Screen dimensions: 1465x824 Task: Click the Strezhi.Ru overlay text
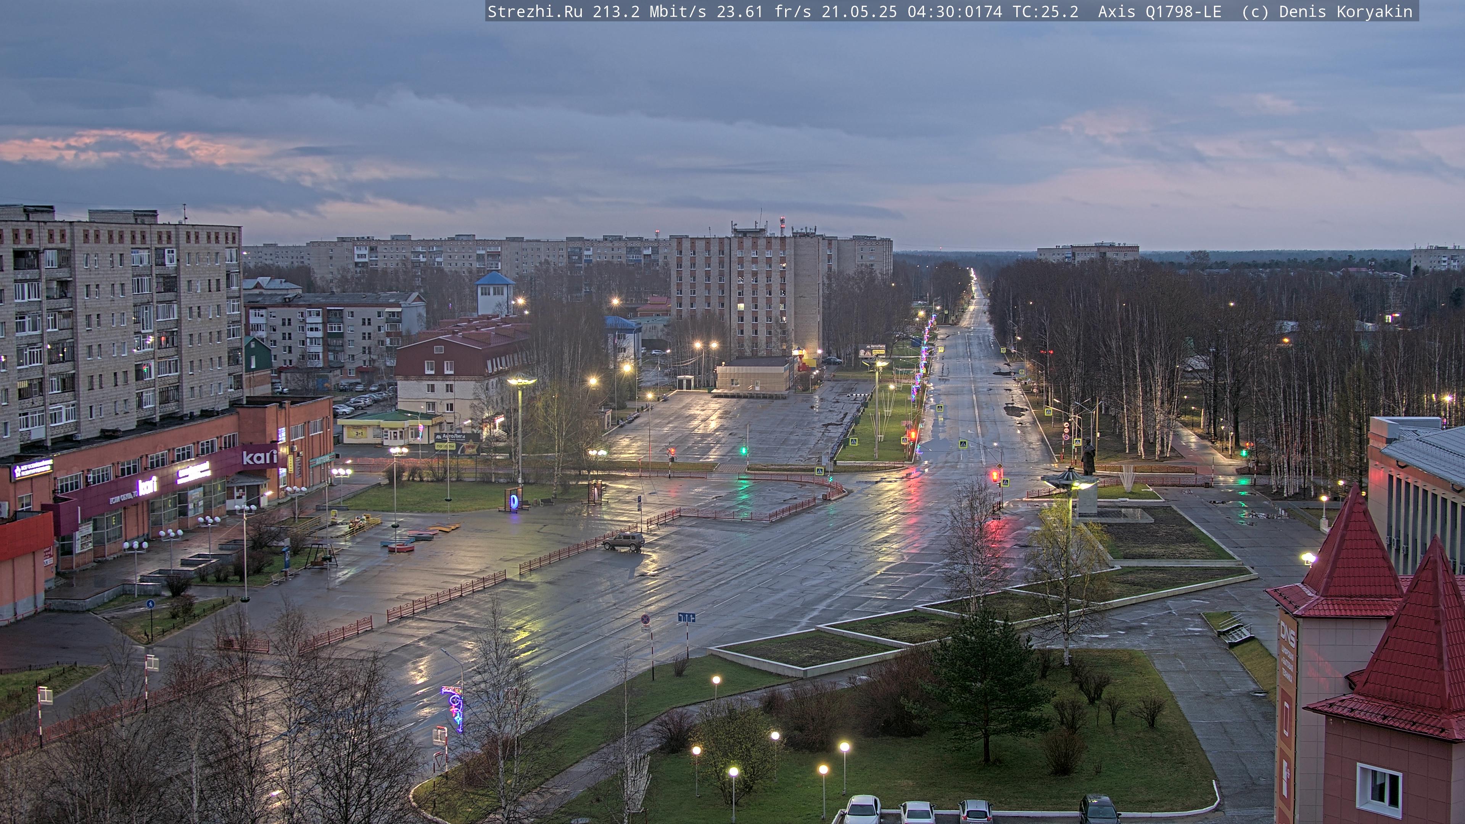click(534, 11)
